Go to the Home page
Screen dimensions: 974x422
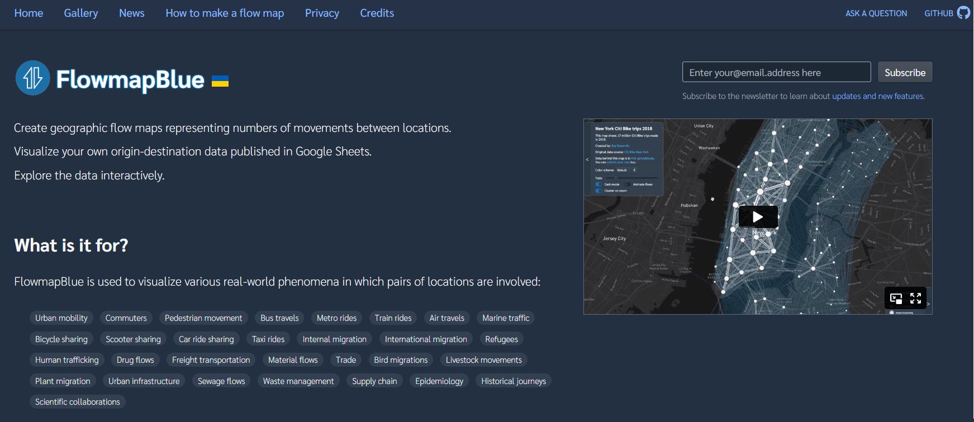(28, 13)
